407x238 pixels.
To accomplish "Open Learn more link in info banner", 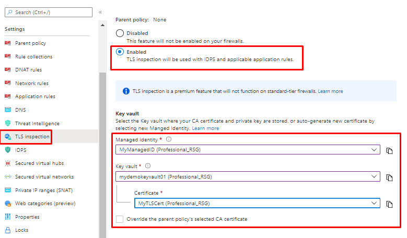I will coord(330,91).
